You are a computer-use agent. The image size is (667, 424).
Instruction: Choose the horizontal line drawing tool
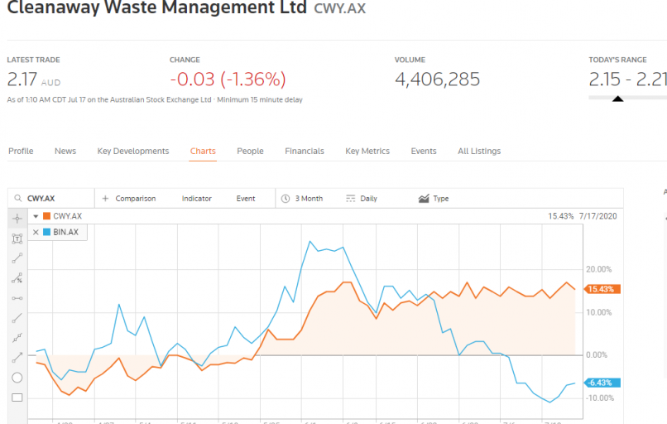click(x=17, y=298)
